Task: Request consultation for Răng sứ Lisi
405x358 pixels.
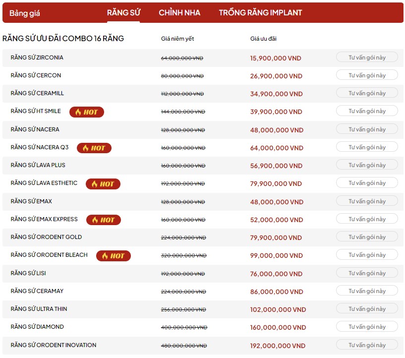Action: click(367, 273)
